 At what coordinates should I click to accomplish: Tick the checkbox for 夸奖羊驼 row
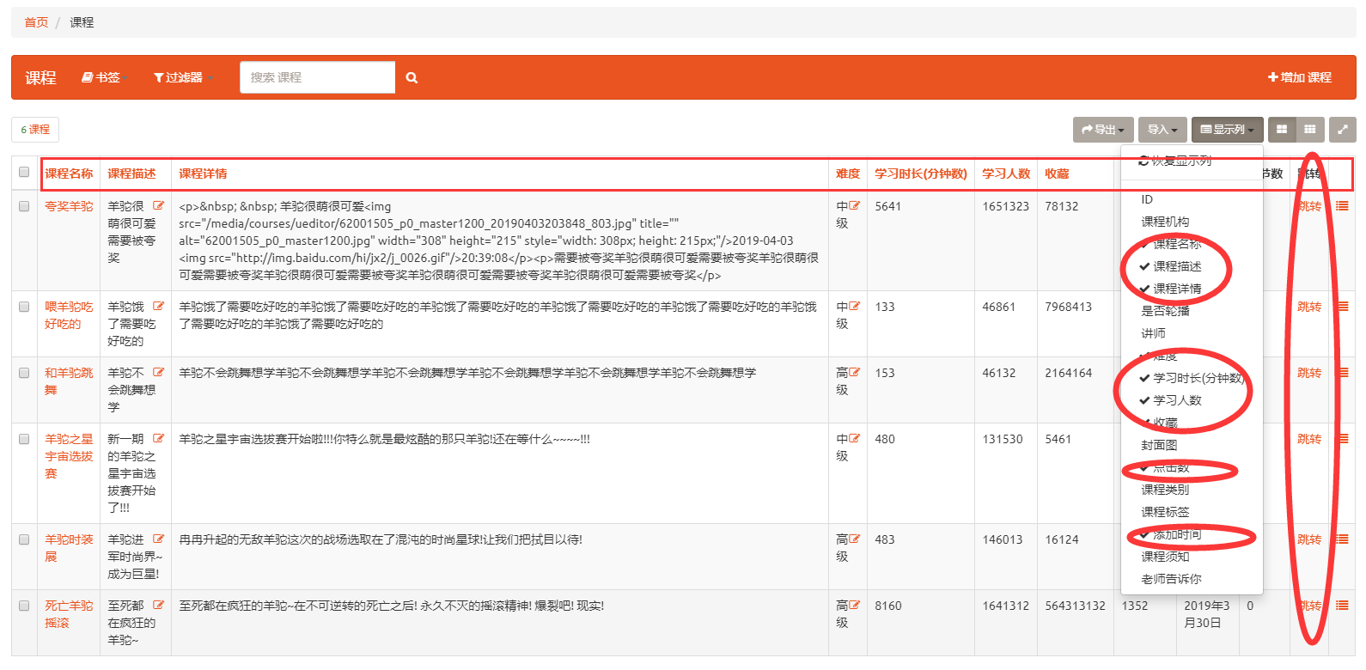pyautogui.click(x=24, y=206)
